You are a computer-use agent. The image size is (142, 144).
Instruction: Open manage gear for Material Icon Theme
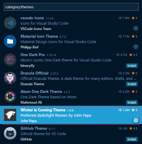(x=136, y=47)
